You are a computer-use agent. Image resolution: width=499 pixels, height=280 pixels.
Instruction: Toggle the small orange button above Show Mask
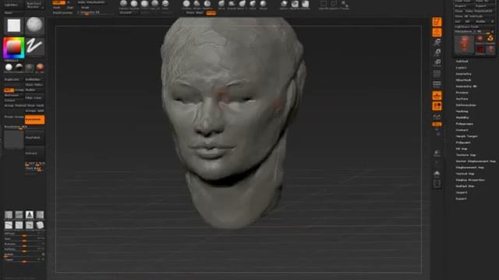coord(211,12)
